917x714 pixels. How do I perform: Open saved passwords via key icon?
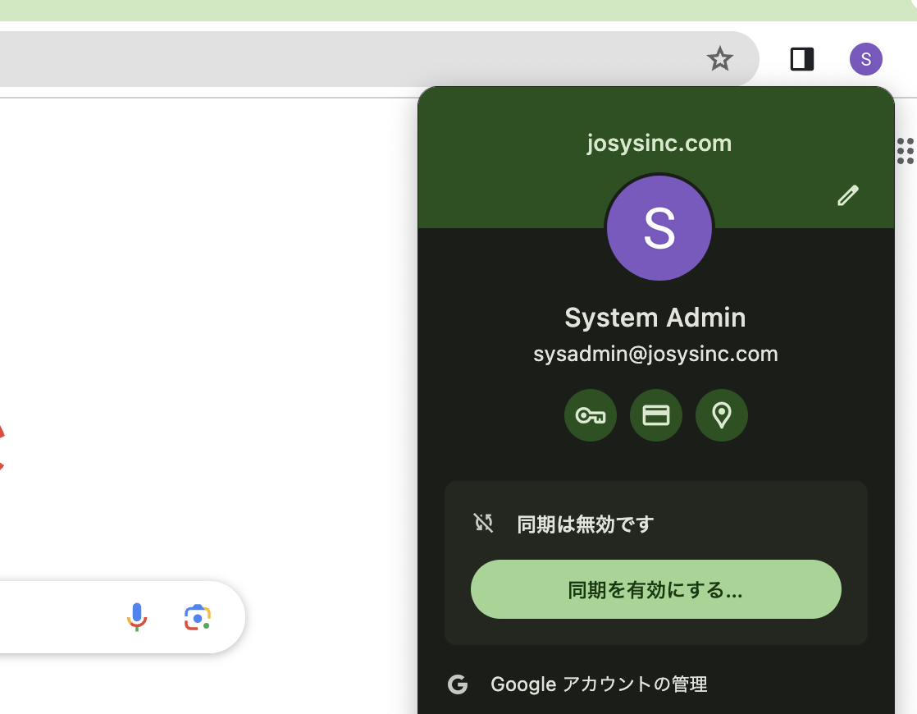pos(590,415)
